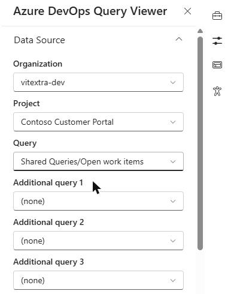
Task: Open the toolbox icon in the side rail
Action: (x=217, y=16)
